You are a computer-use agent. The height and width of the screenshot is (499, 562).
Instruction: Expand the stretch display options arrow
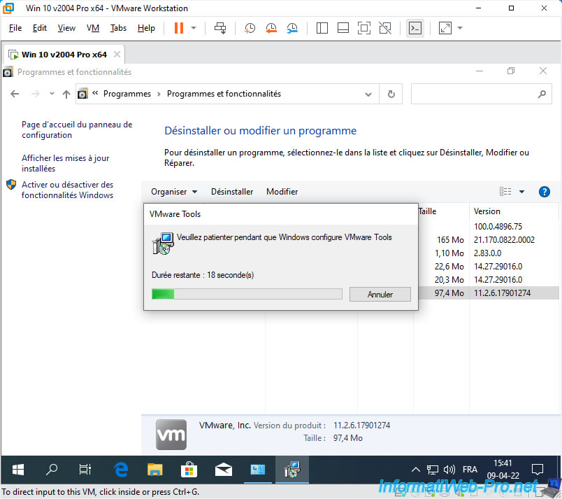coord(460,28)
